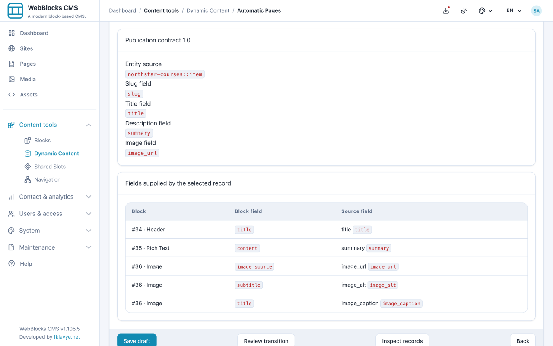Click the SA user avatar
Screen dimensions: 553x346
(536, 11)
